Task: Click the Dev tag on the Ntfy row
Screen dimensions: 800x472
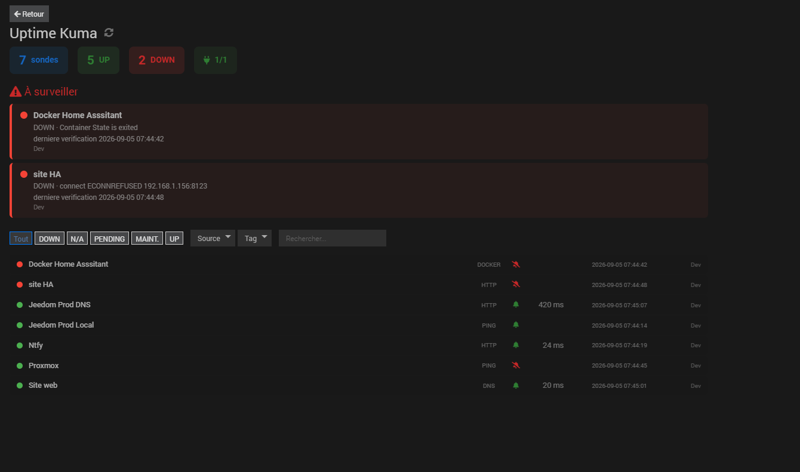Action: click(696, 345)
